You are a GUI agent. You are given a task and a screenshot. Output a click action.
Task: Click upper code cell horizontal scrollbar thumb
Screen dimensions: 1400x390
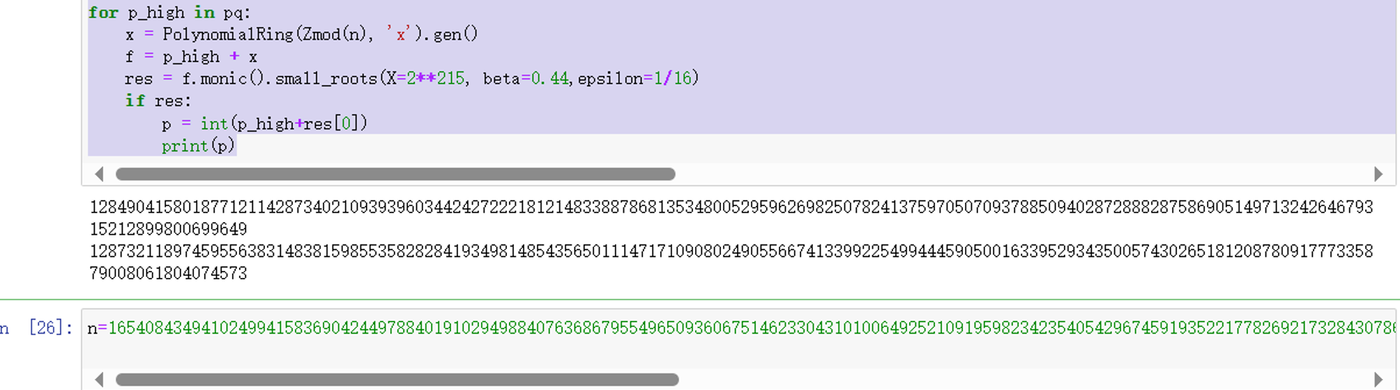pyautogui.click(x=395, y=174)
